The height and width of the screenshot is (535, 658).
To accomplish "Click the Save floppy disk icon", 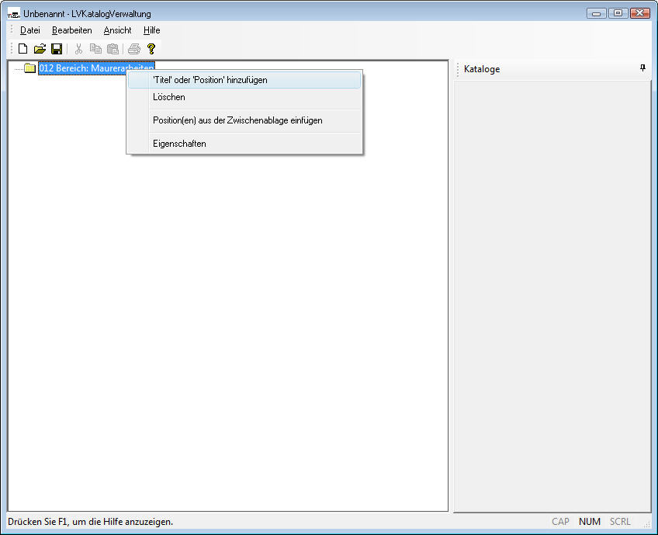I will coord(57,49).
